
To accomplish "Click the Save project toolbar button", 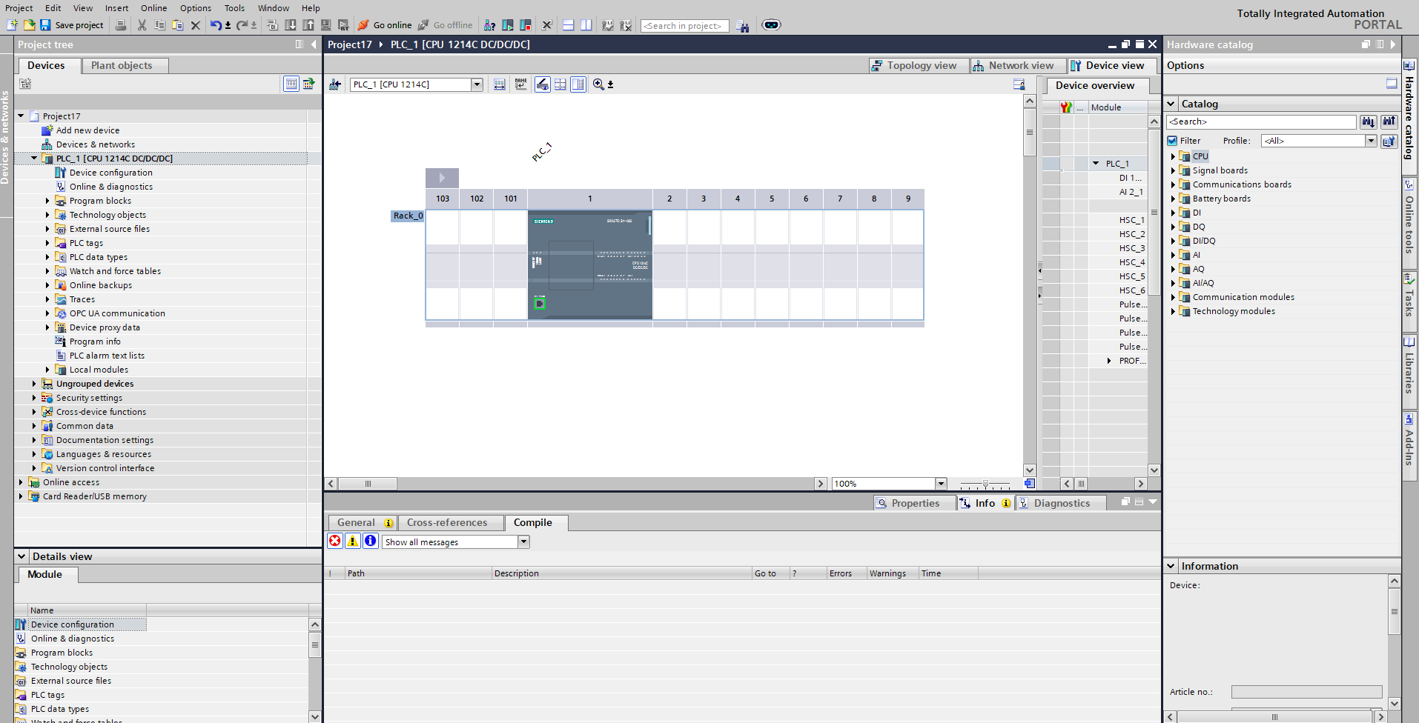I will [x=71, y=25].
